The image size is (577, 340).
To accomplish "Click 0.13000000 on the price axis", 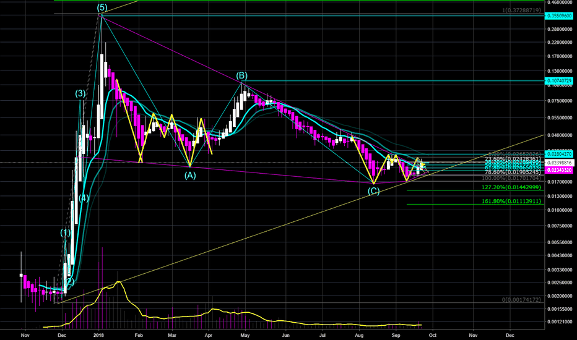I will coord(560,71).
